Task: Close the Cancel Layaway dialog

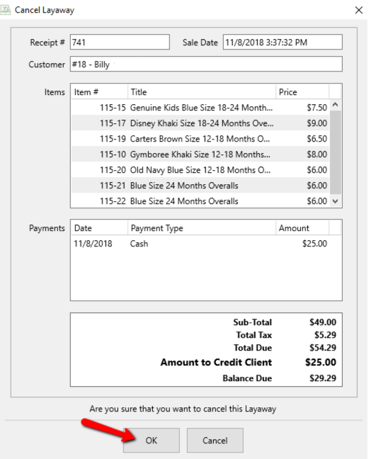Action: coord(359,10)
